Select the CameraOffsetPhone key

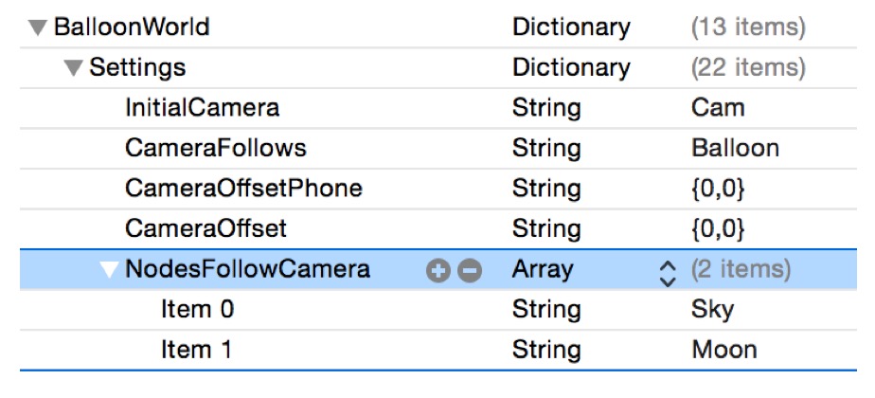click(243, 189)
